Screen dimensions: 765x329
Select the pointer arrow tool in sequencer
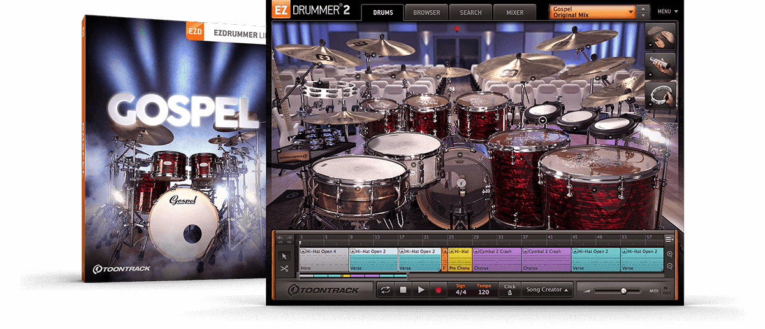tap(284, 255)
